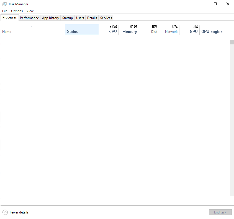Open the View menu
Viewport: 234px width, 219px height.
click(30, 11)
